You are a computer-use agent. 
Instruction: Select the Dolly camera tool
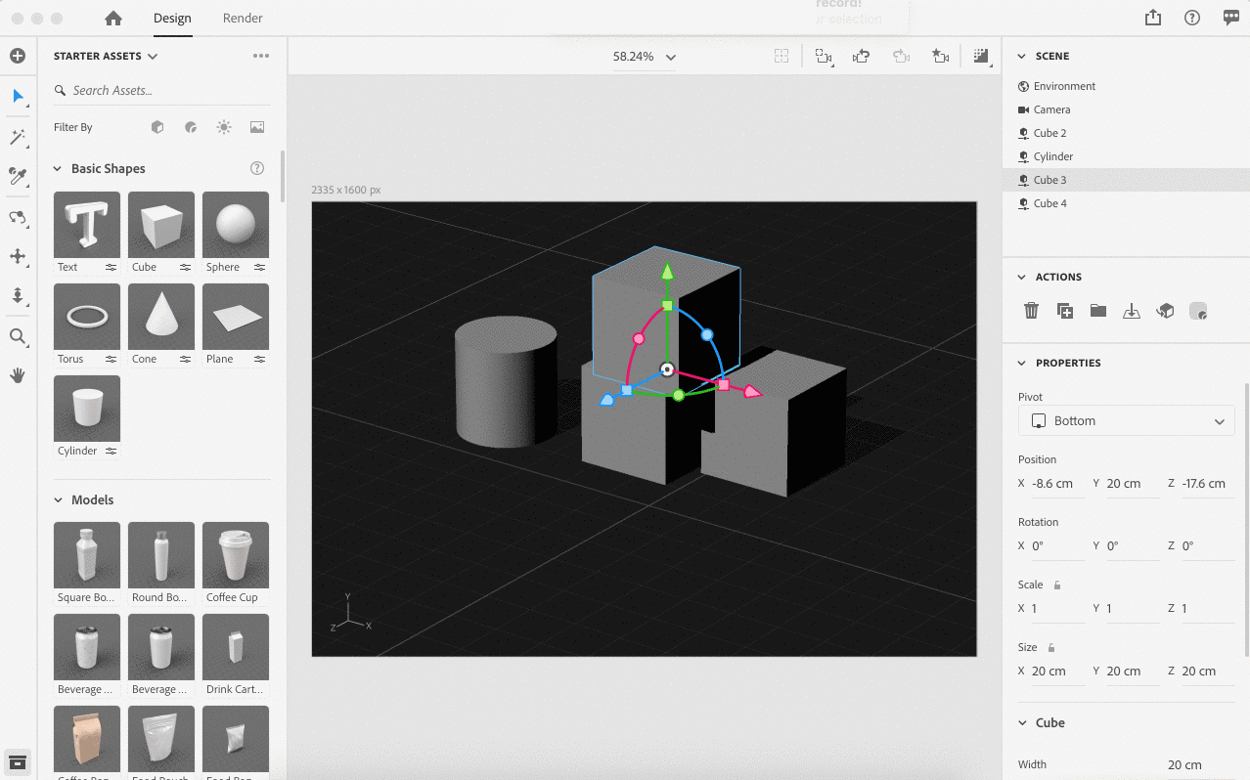18,295
